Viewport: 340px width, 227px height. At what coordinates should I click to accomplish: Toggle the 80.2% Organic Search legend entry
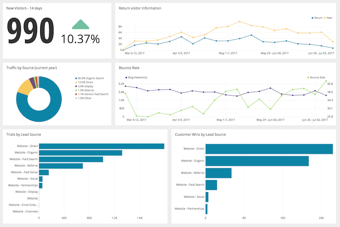[x=89, y=78]
